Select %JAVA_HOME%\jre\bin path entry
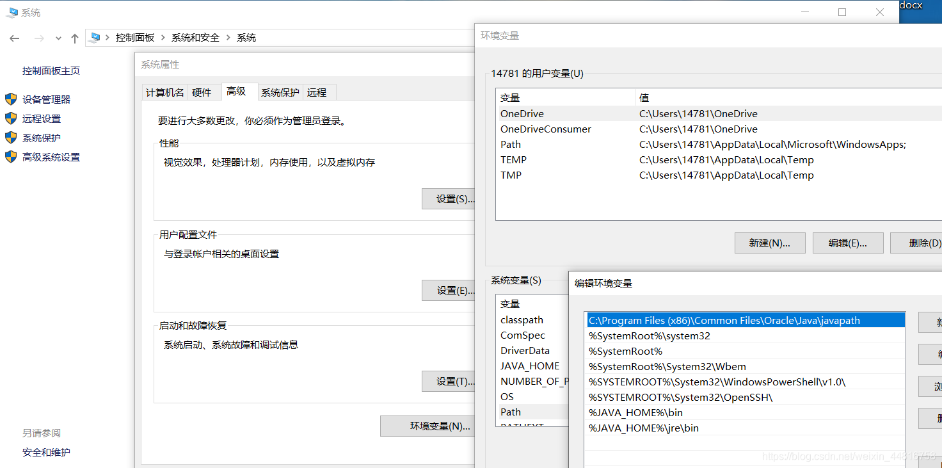Image resolution: width=942 pixels, height=468 pixels. [x=746, y=428]
